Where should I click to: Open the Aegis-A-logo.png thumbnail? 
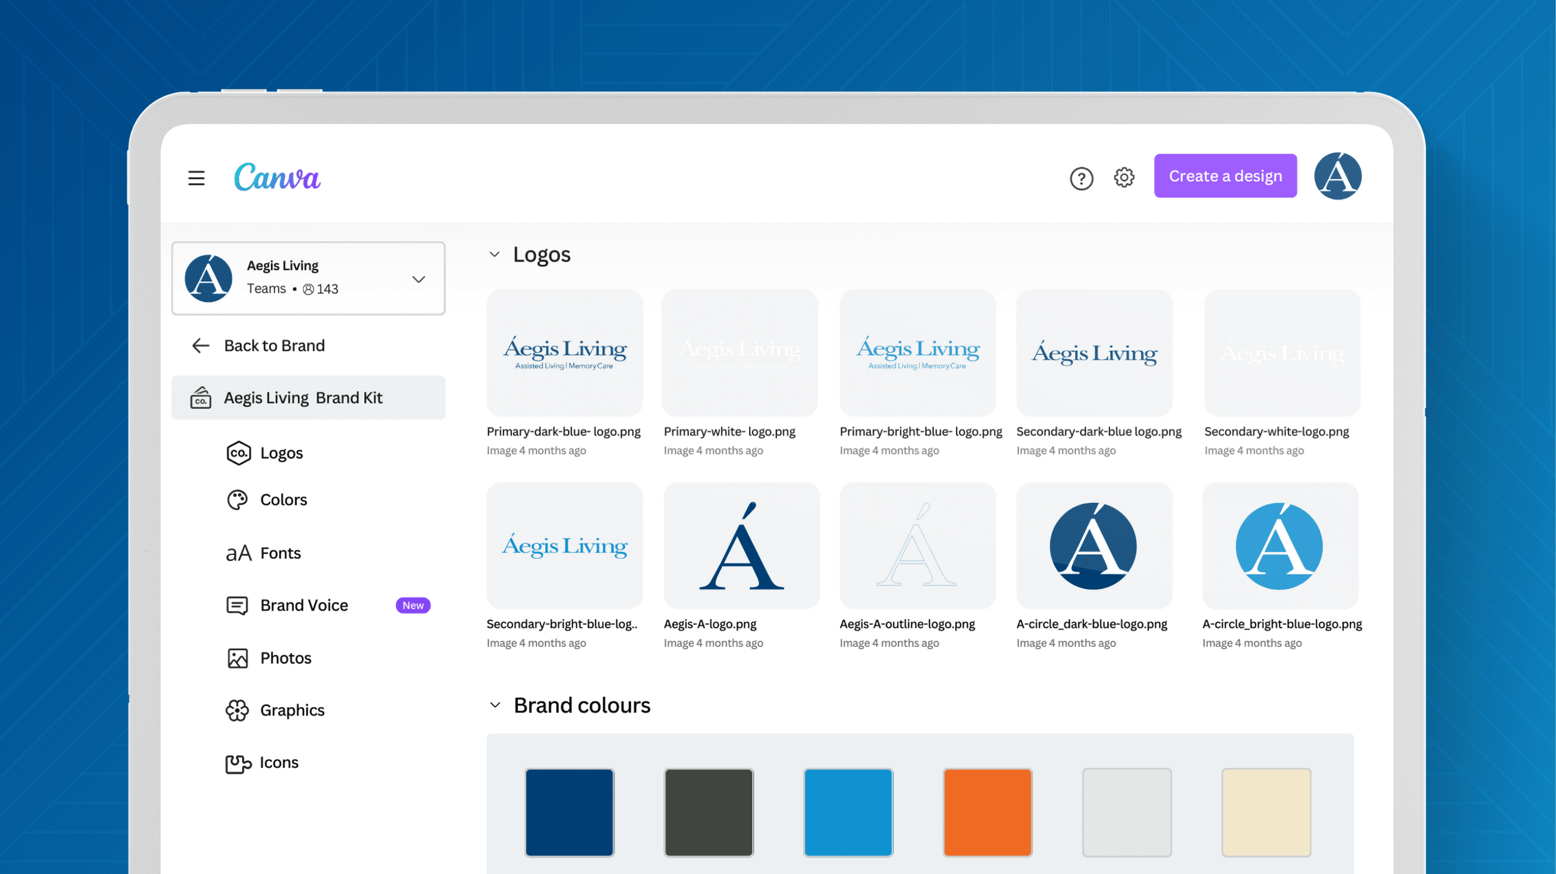pos(741,545)
